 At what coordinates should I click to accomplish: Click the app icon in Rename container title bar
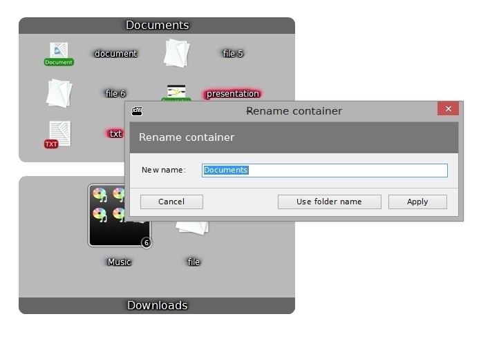coord(137,110)
